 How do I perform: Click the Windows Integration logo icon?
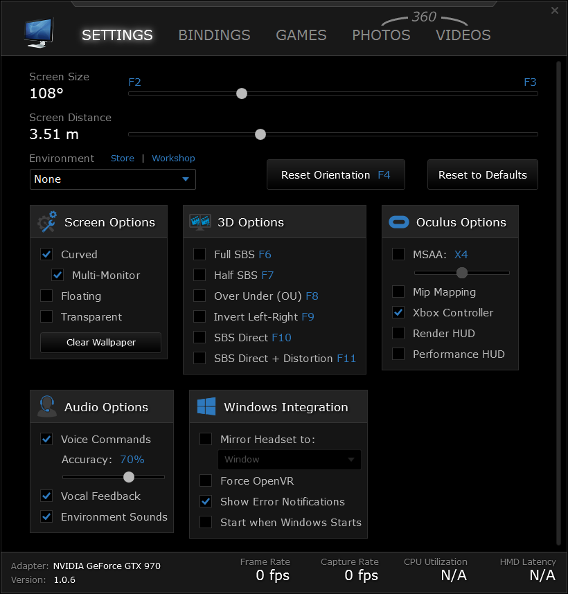pyautogui.click(x=206, y=406)
